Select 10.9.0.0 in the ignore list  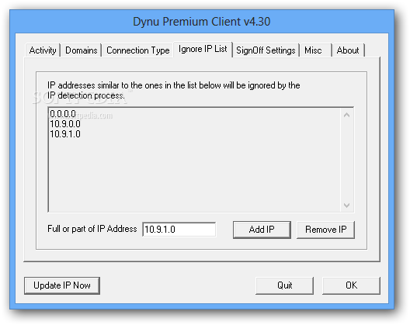point(65,124)
